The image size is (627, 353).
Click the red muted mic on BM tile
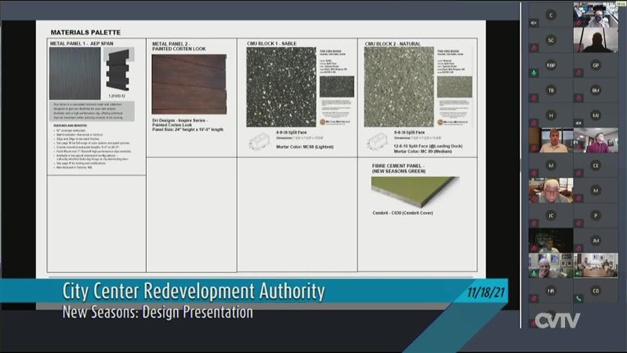579,98
